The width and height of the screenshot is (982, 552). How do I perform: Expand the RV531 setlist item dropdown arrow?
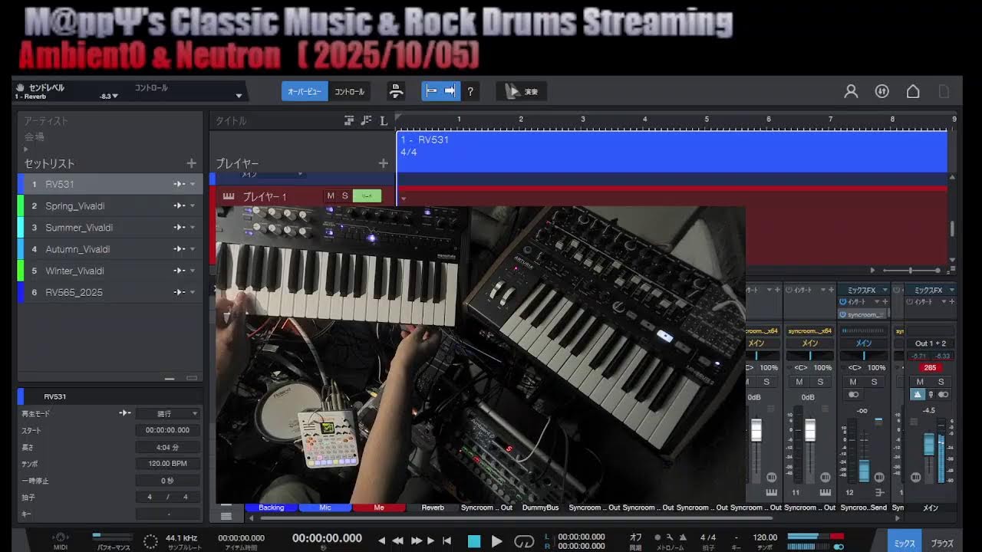[193, 185]
